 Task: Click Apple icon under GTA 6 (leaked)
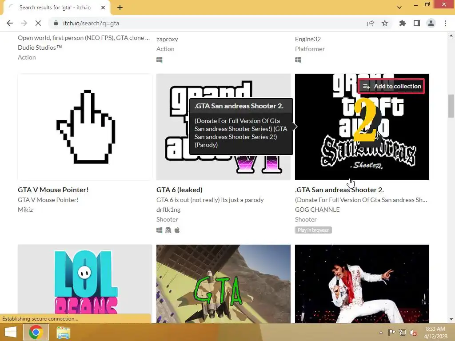pos(177,230)
